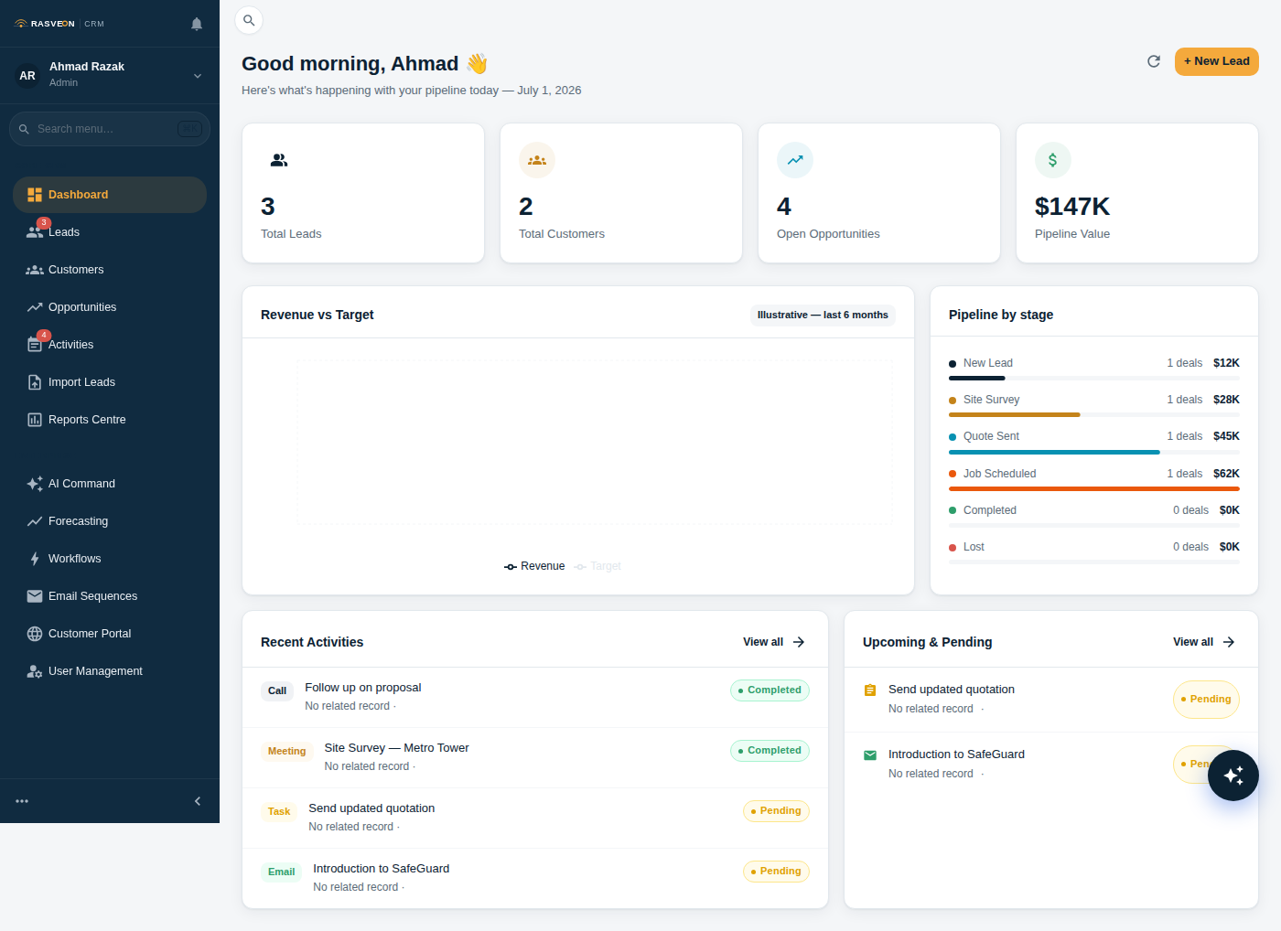Open the three-dots more menu at sidebar bottom
The height and width of the screenshot is (931, 1281).
coord(22,801)
